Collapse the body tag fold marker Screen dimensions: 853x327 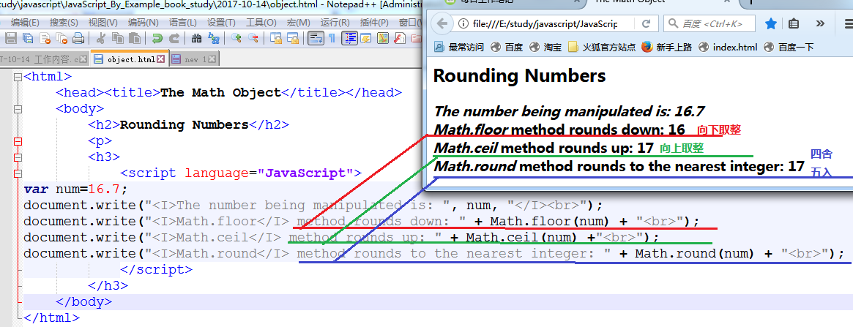18,109
